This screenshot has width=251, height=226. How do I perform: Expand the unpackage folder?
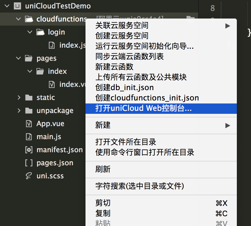point(19,110)
